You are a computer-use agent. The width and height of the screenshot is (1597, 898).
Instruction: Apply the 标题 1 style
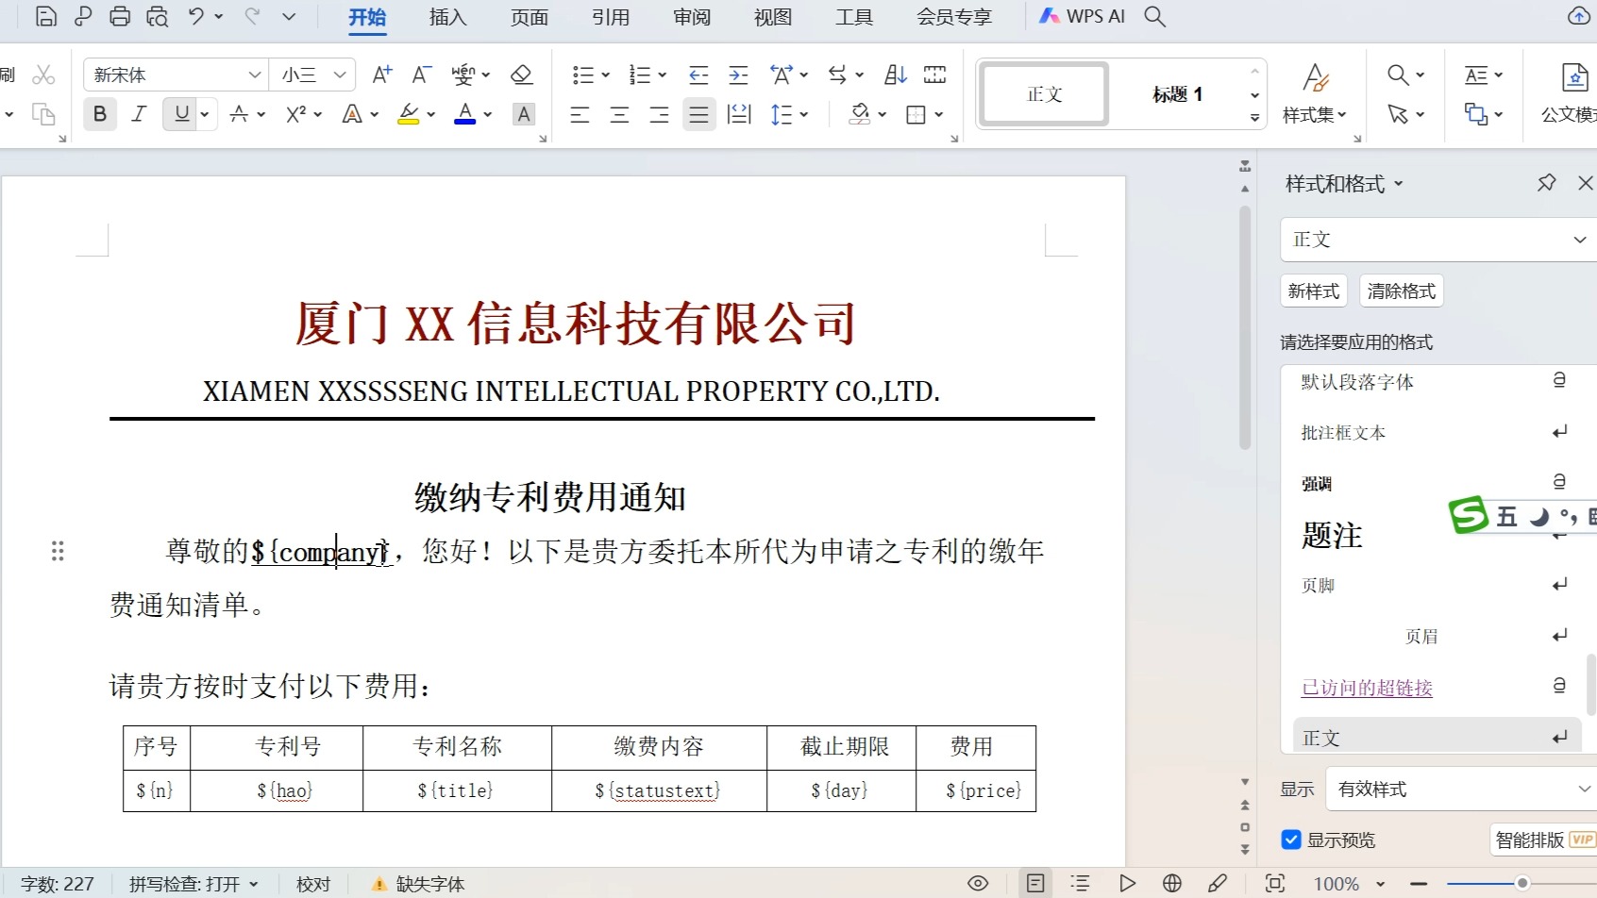(x=1177, y=94)
